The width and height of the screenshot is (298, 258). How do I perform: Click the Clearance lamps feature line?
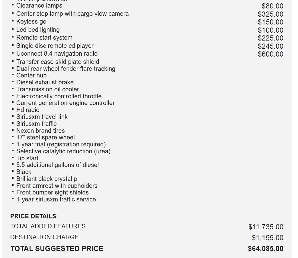[39, 6]
